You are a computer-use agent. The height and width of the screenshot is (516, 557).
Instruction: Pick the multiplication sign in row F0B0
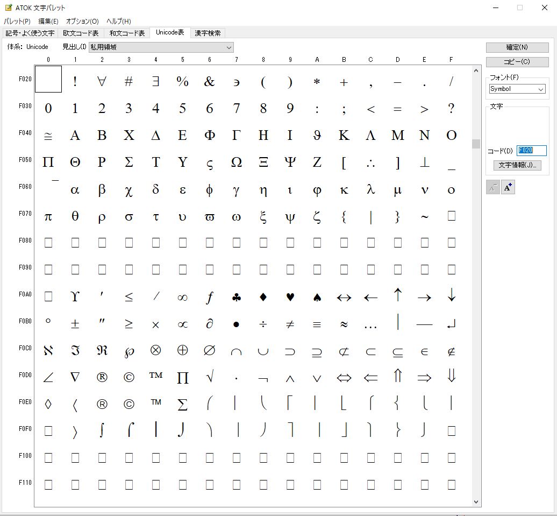(155, 324)
